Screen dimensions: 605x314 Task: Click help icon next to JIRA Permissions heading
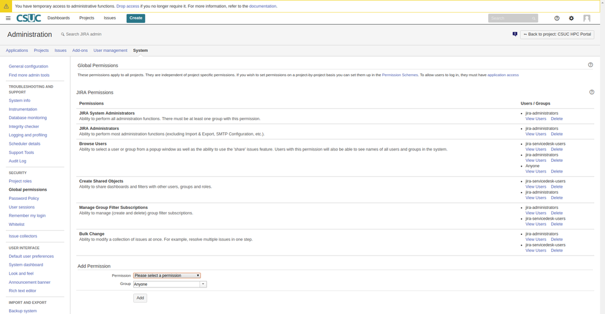(592, 92)
